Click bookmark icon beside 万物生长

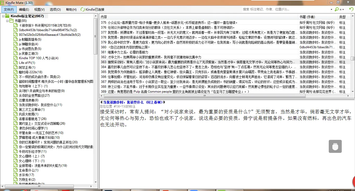pyautogui.click(x=16, y=180)
